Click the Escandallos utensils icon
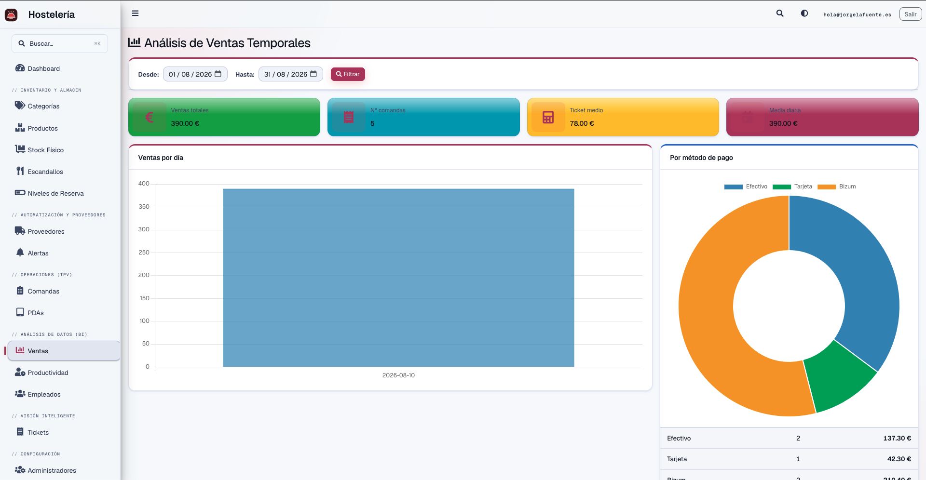926x480 pixels. click(x=20, y=171)
